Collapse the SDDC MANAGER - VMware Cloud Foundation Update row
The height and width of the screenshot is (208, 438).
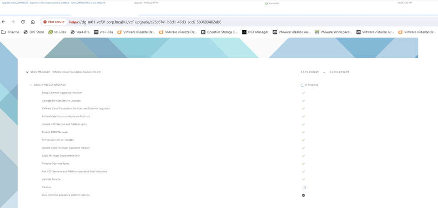[27, 72]
